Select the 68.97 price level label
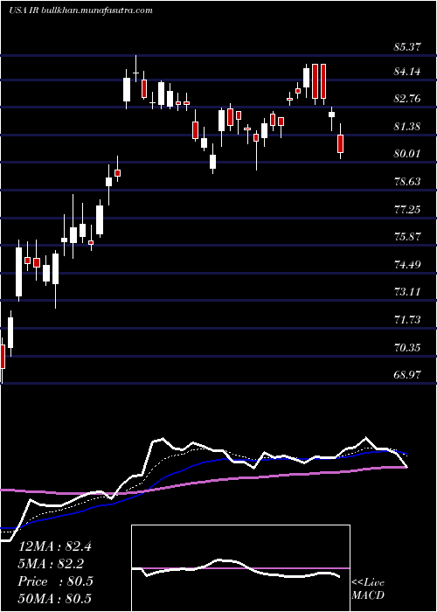Screen dimensions: 437x612 coord(407,375)
